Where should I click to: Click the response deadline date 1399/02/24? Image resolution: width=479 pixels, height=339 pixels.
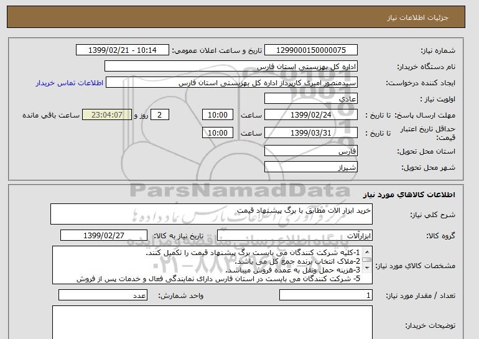[x=310, y=115]
